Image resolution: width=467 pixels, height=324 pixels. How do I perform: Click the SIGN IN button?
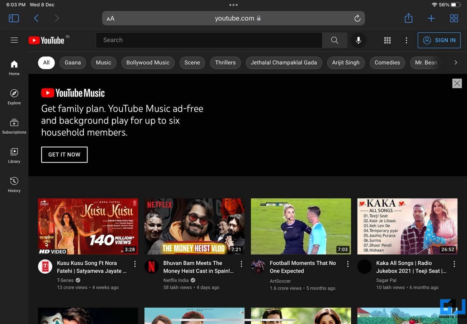click(x=439, y=40)
